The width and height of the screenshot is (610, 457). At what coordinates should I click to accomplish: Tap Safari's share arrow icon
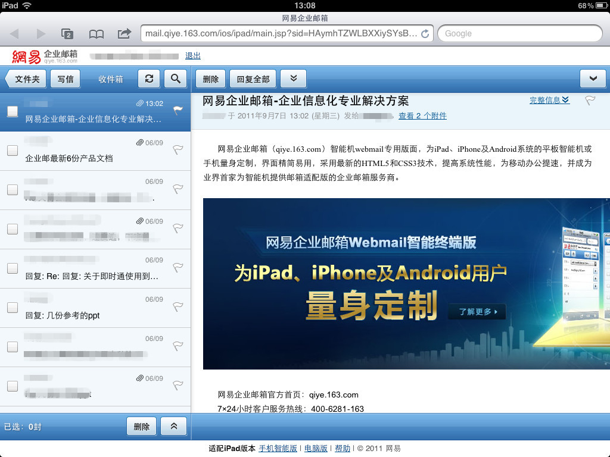[124, 34]
